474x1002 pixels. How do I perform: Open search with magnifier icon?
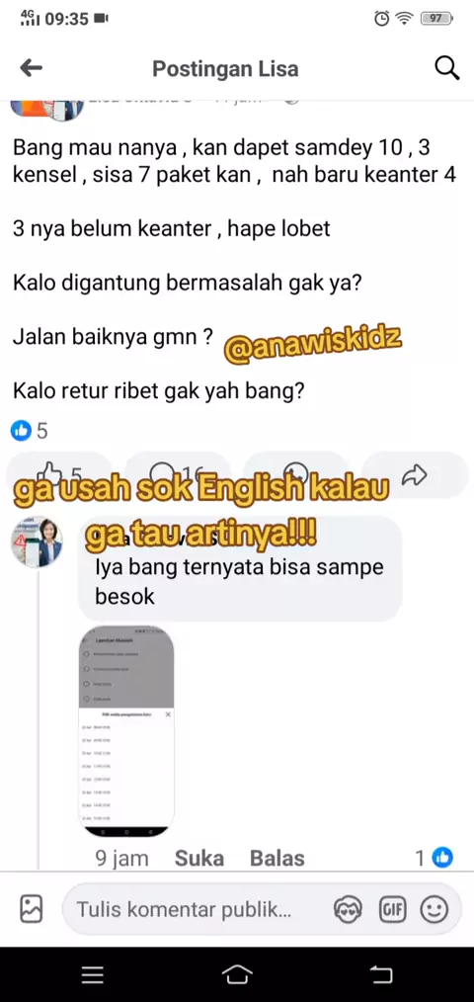tap(446, 68)
